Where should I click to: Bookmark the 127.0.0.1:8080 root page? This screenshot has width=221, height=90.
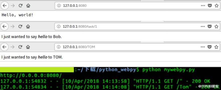coord(216,5)
